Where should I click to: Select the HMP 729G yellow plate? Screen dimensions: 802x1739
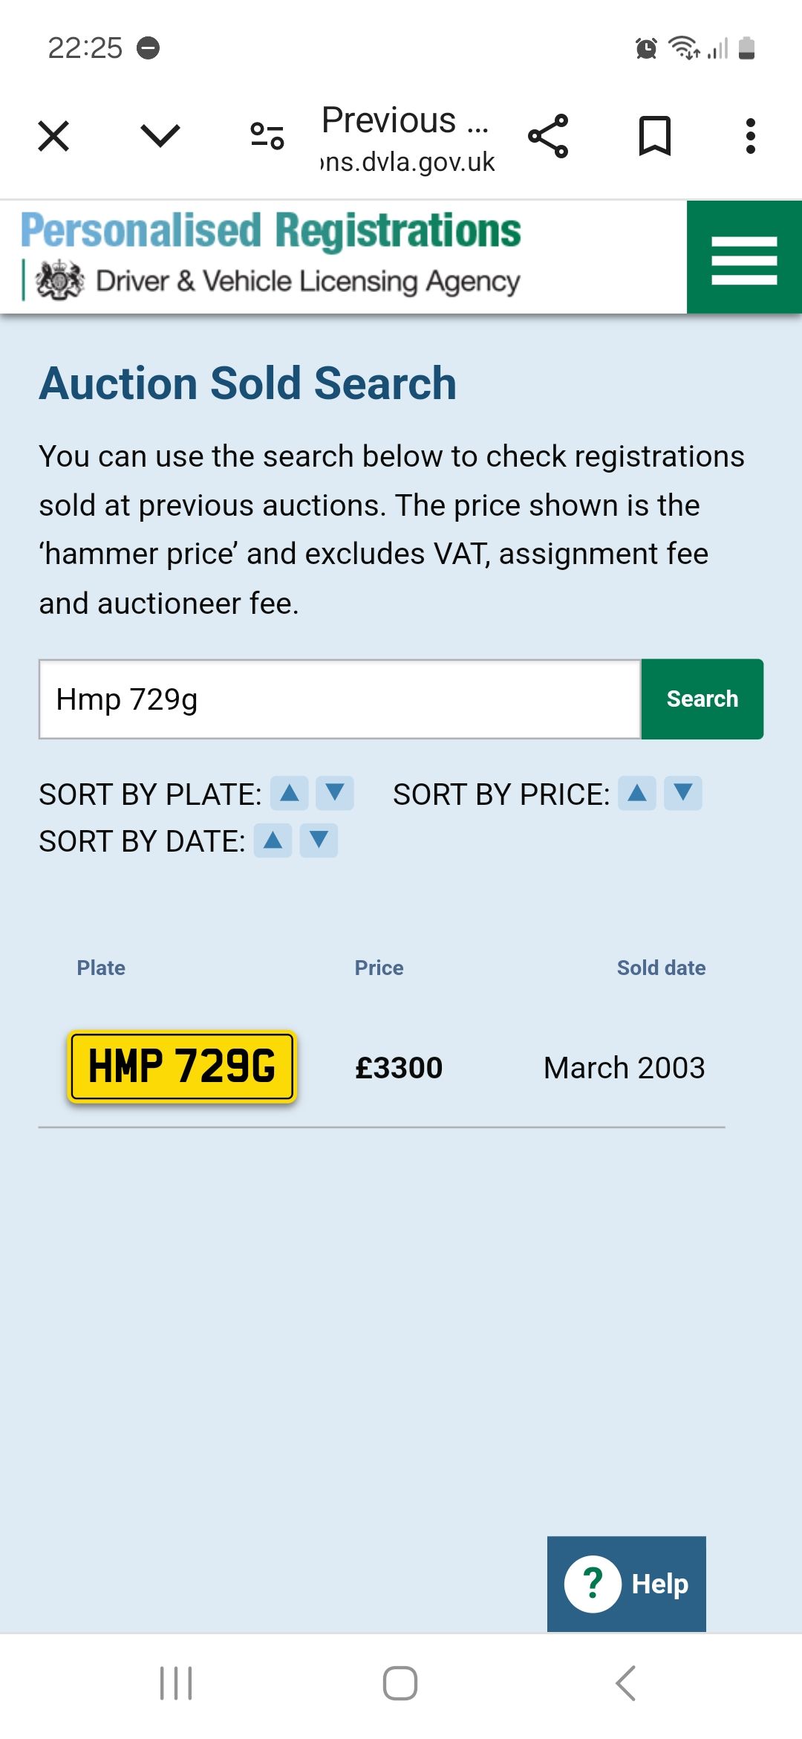click(x=182, y=1066)
